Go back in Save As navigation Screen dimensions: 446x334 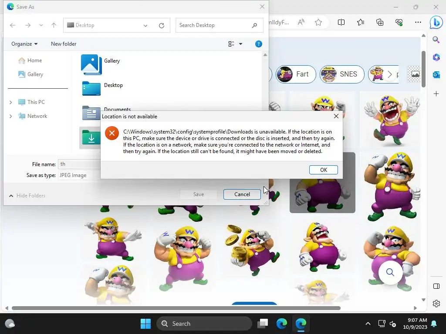point(13,25)
